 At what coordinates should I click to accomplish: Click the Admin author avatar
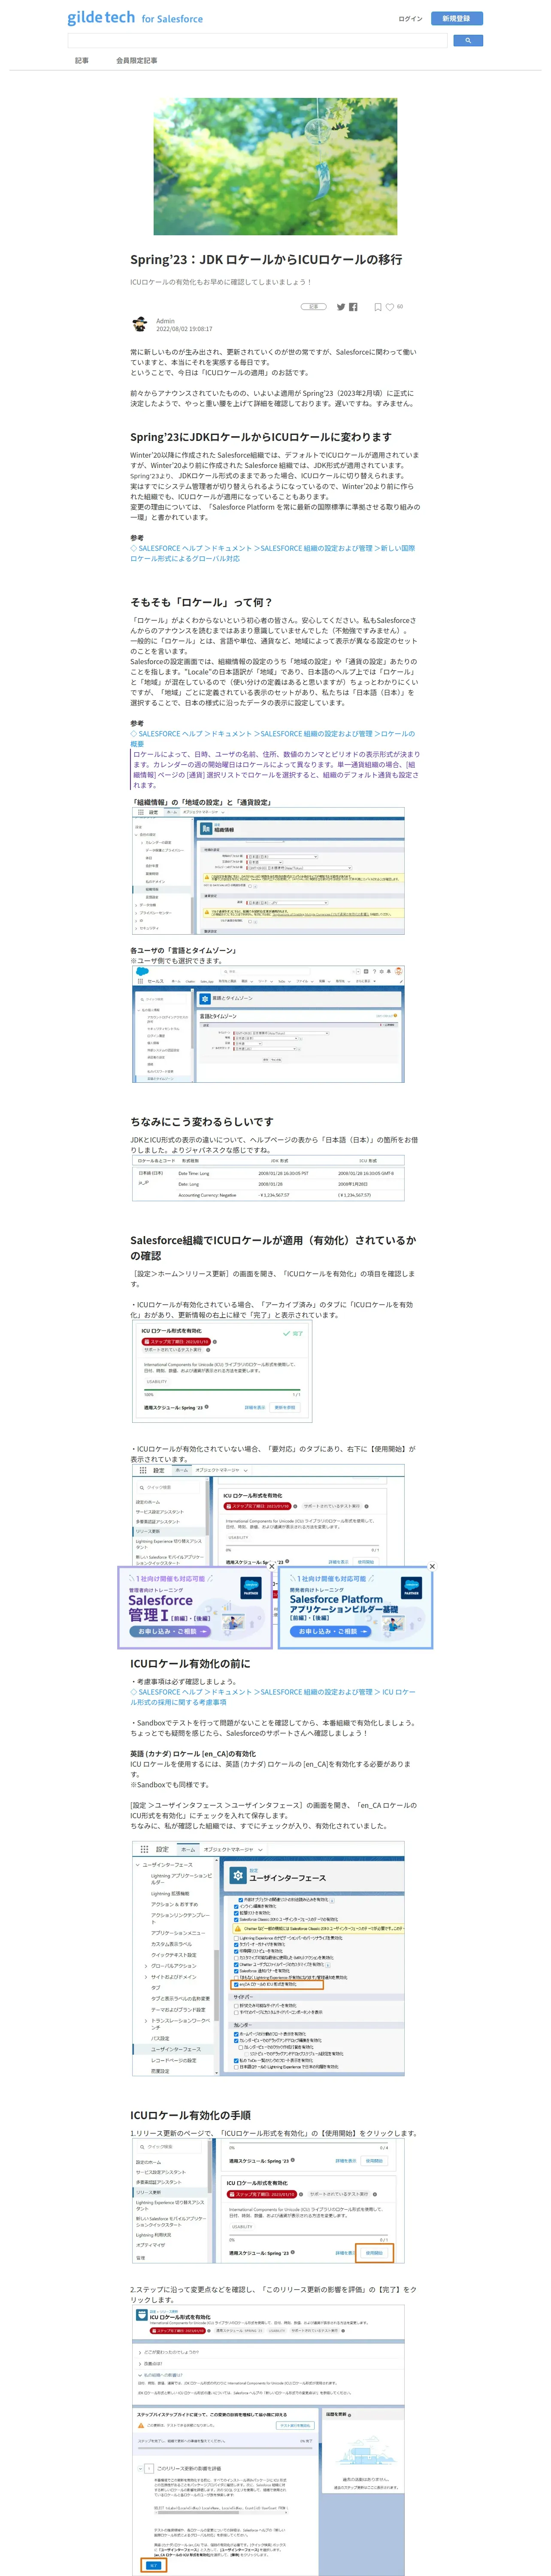click(x=140, y=324)
